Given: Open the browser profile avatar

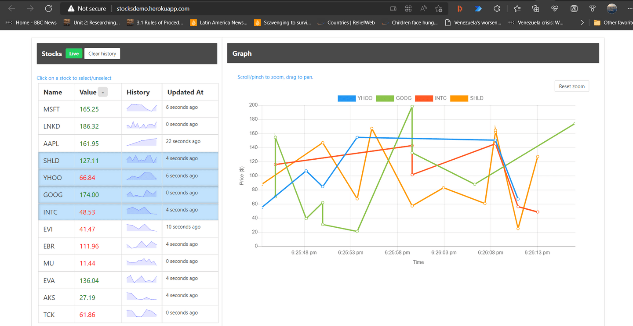Looking at the screenshot, I should [611, 8].
